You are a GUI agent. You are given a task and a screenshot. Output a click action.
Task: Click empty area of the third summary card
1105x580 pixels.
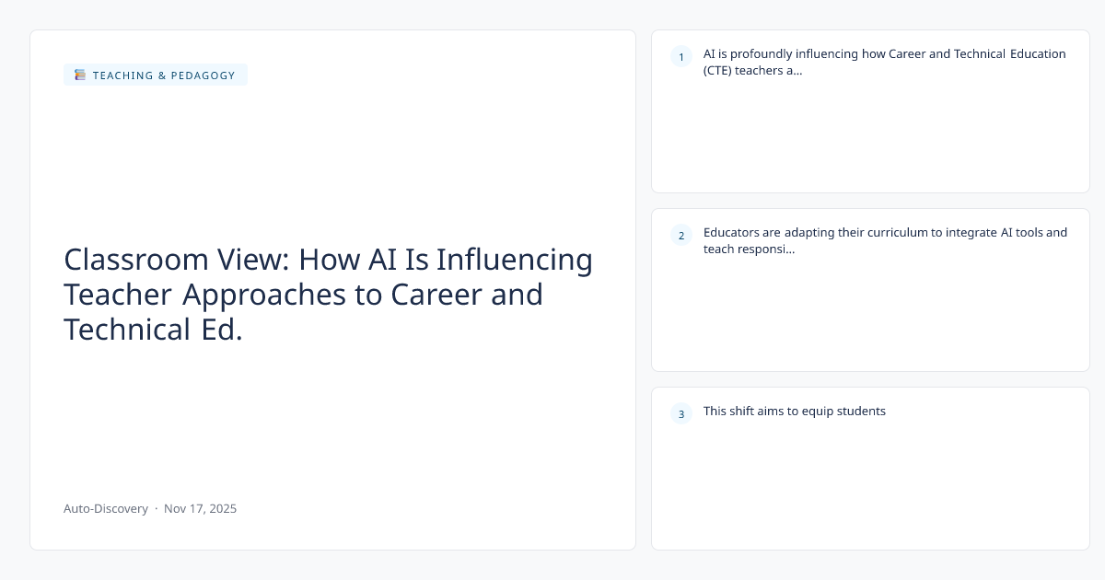[870, 488]
